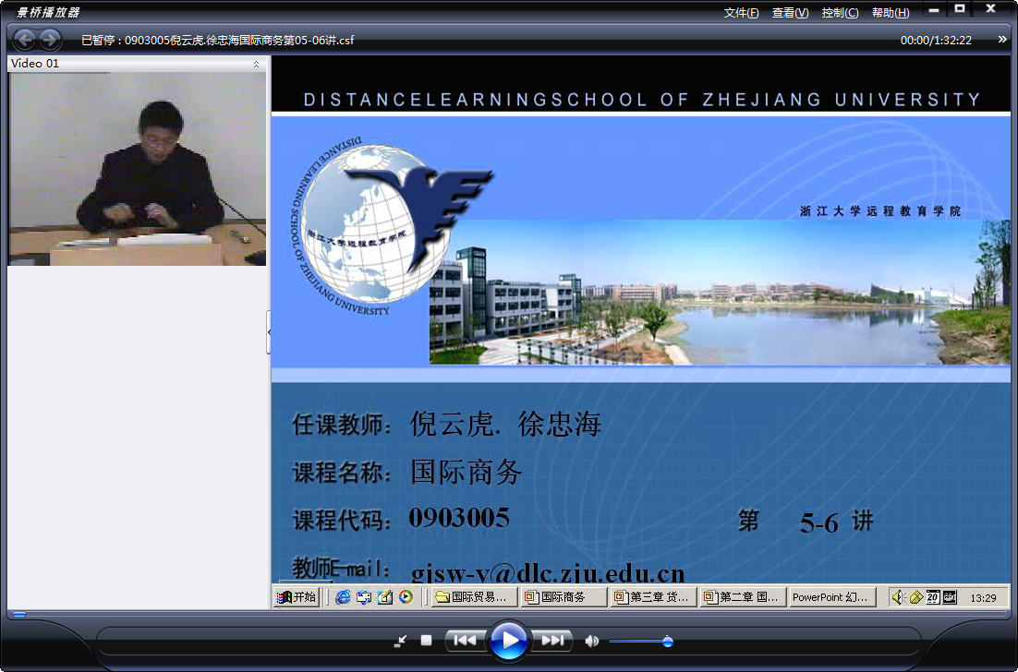Click the calendar 20 tray icon

pyautogui.click(x=933, y=597)
